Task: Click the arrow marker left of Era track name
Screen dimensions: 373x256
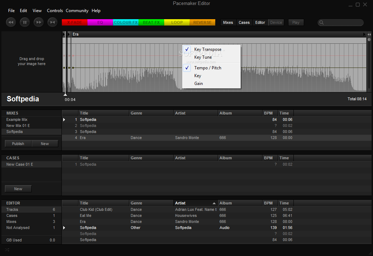Action: (x=69, y=34)
